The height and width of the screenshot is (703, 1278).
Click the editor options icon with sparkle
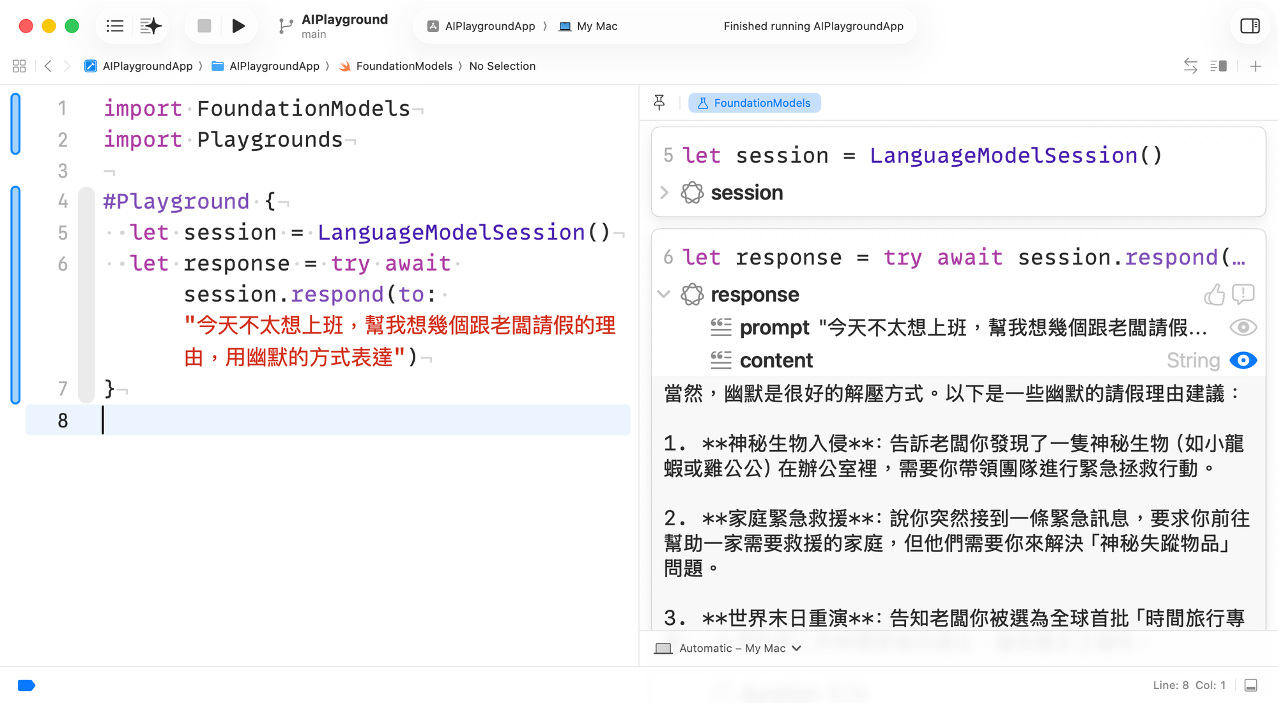coord(151,26)
